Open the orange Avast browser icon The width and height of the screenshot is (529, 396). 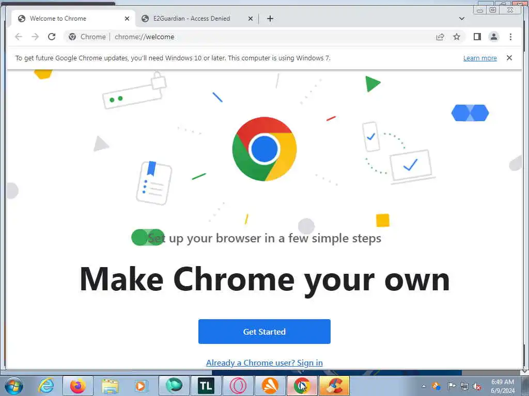[x=270, y=386]
